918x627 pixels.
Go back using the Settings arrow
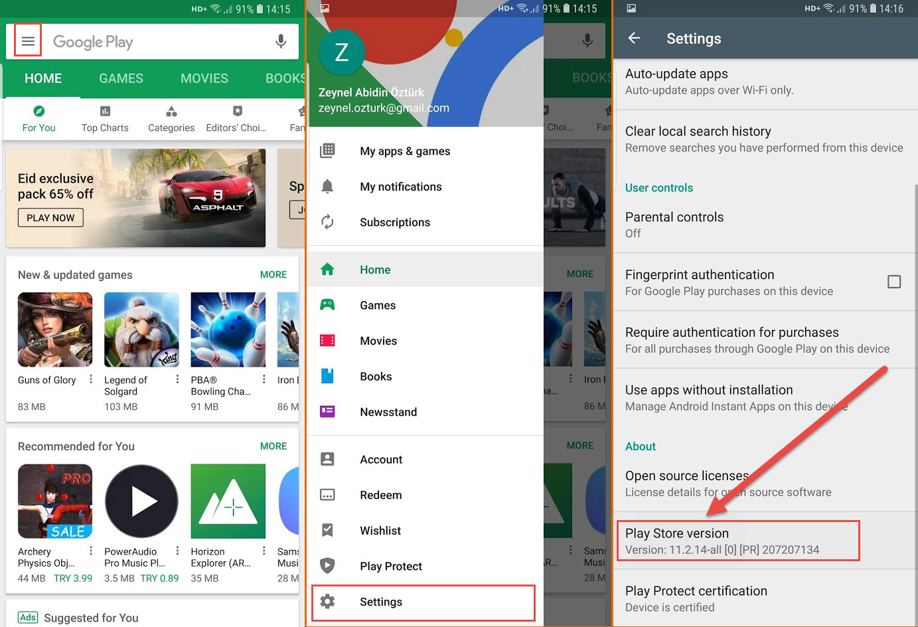(634, 39)
